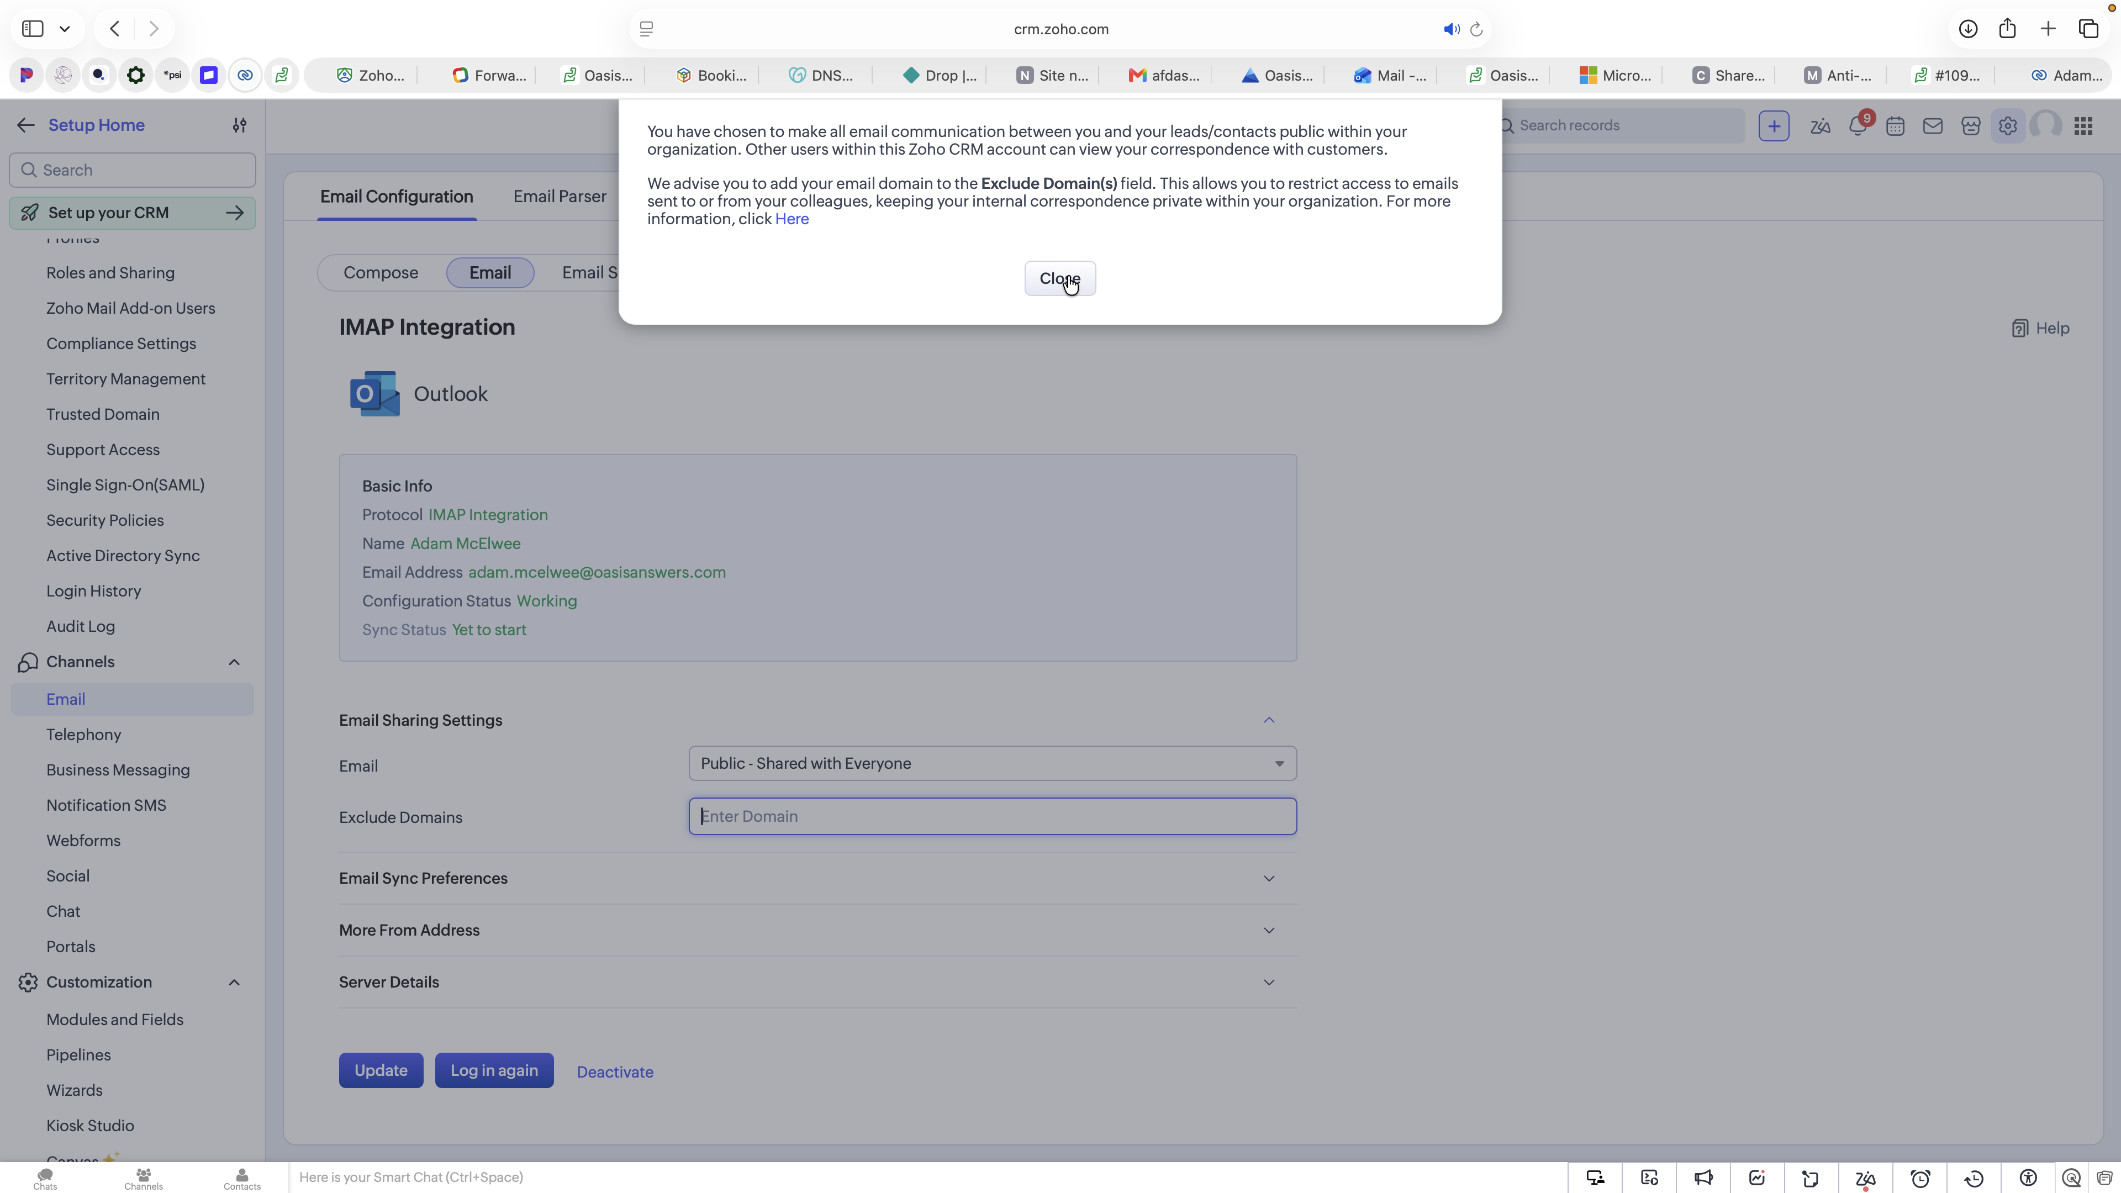Click Safari's reload page icon
The width and height of the screenshot is (2121, 1193).
[x=1476, y=30]
